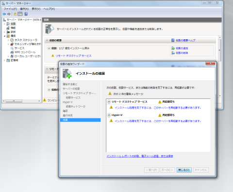Image resolution: width=233 pixels, height=192 pixels.
Task: Click restart-required message under リモート デスクトップ サービス
Action: 158,108
